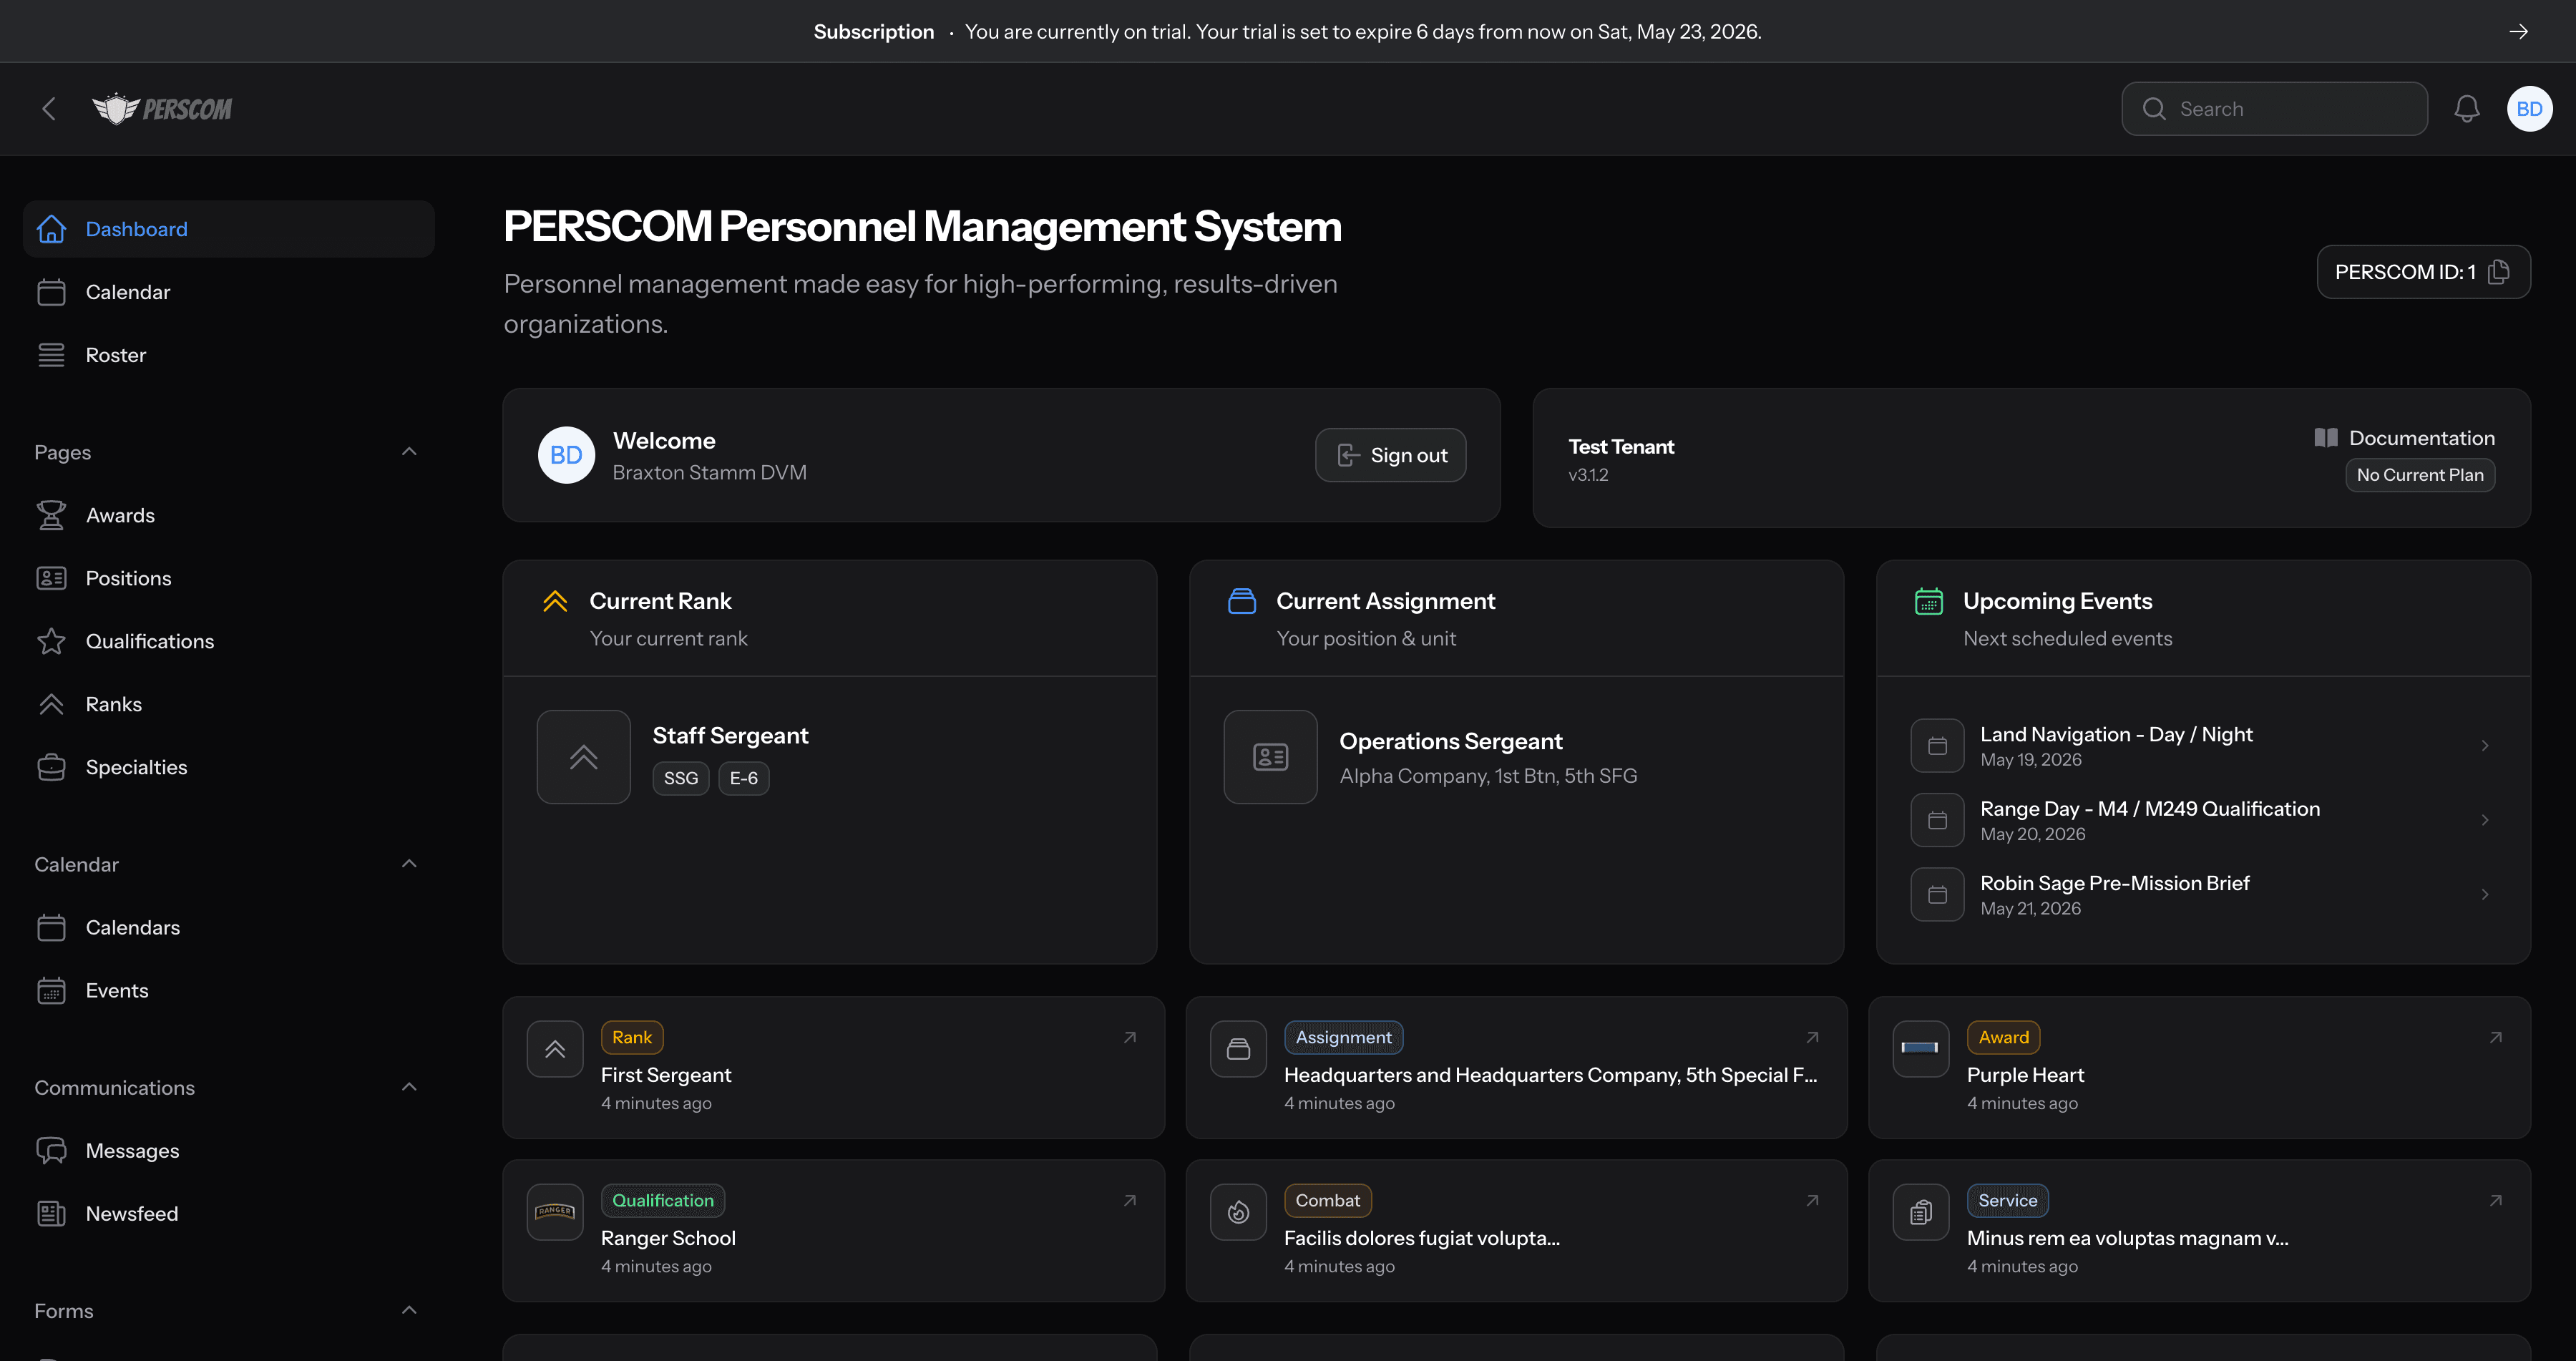This screenshot has height=1361, width=2576.
Task: Click the Alpha Company, 1st Btn, 5th SFG text
Action: click(1488, 776)
